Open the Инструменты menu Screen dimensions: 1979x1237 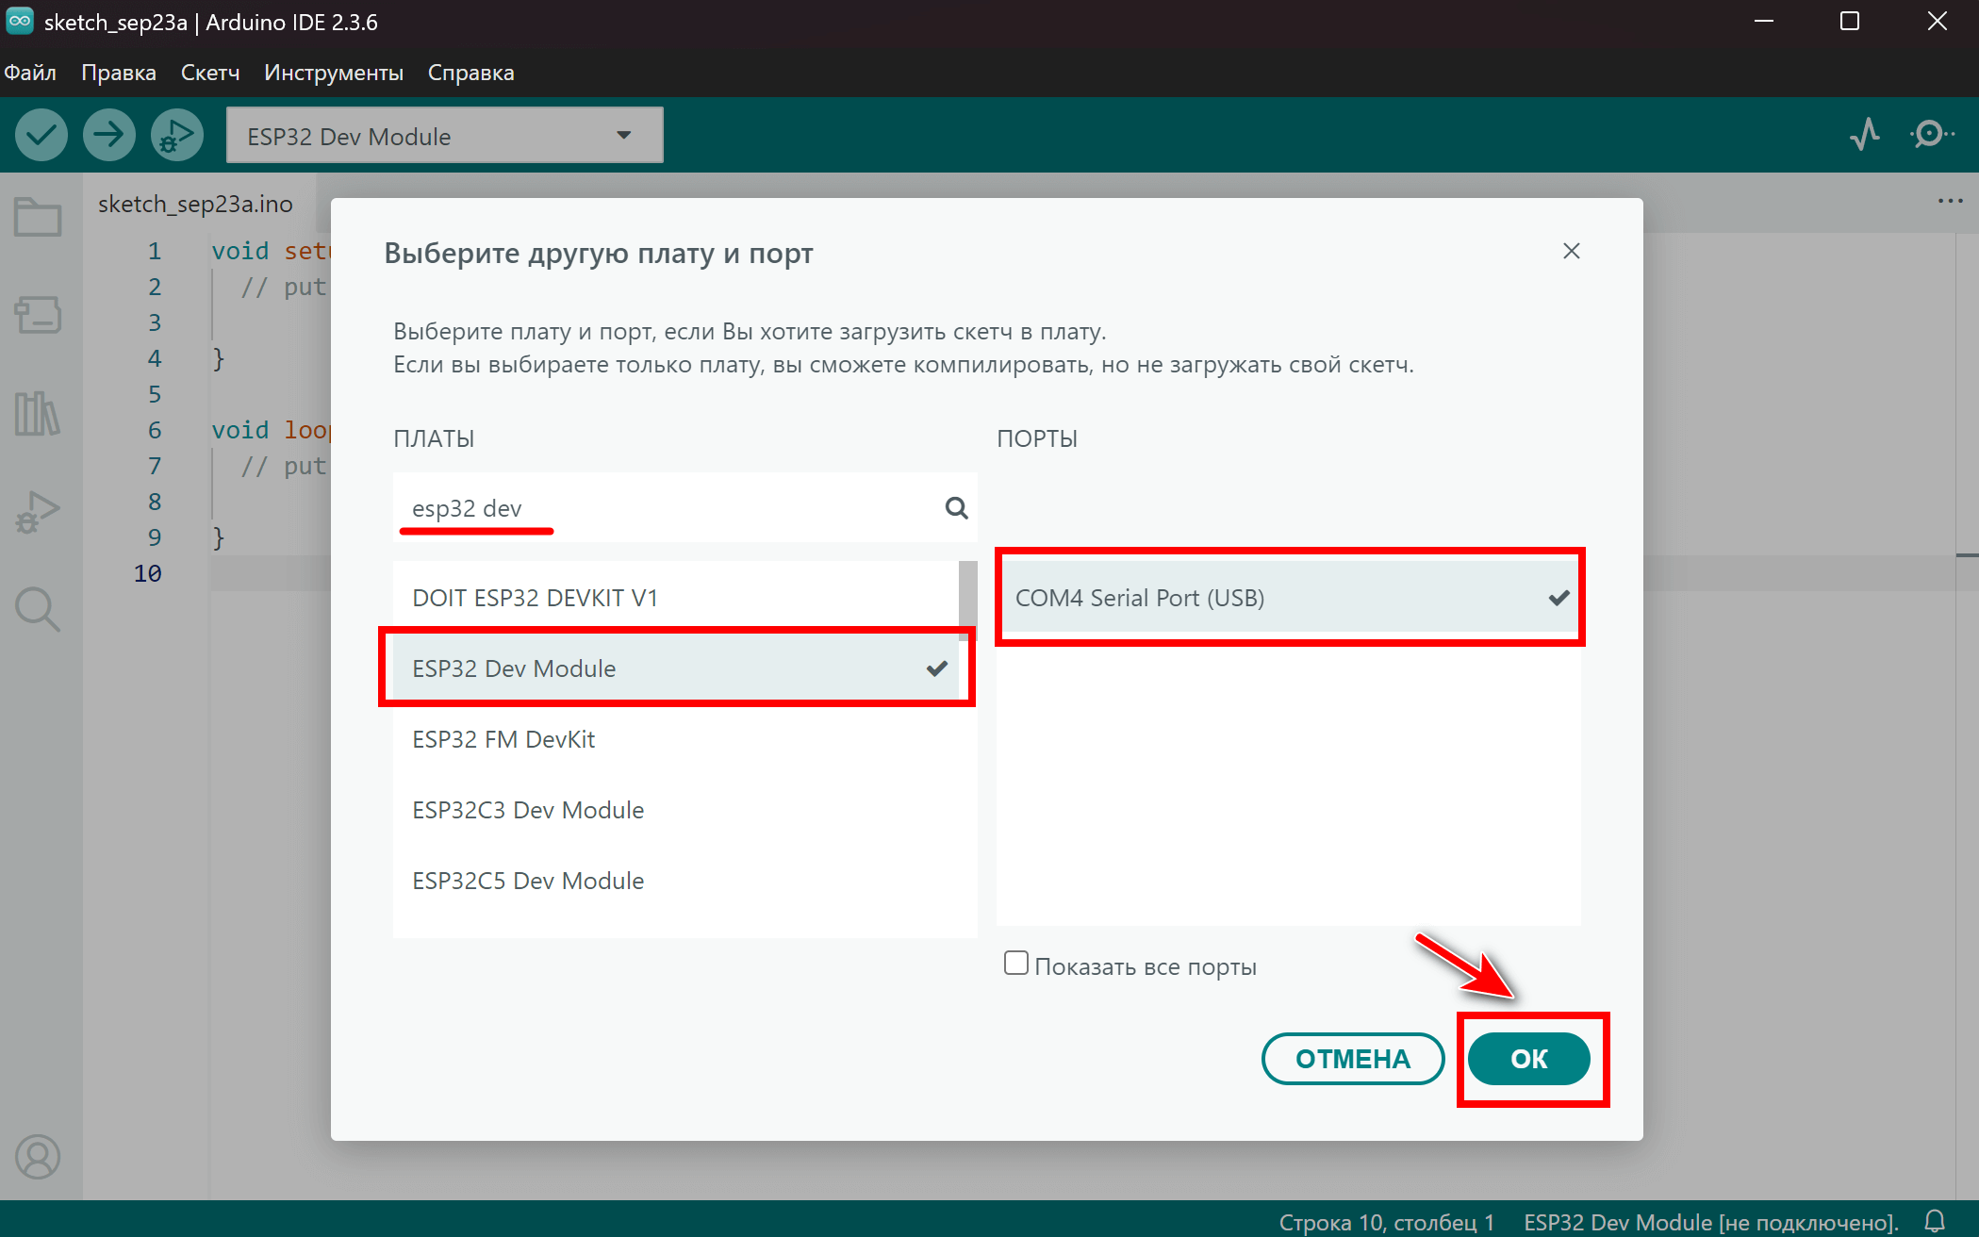pyautogui.click(x=333, y=73)
